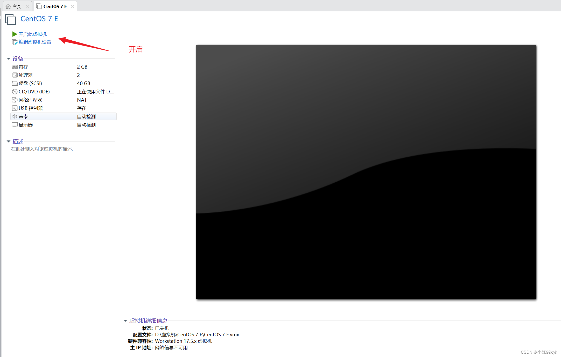Click the black VM screen preview
The width and height of the screenshot is (561, 357).
click(366, 172)
